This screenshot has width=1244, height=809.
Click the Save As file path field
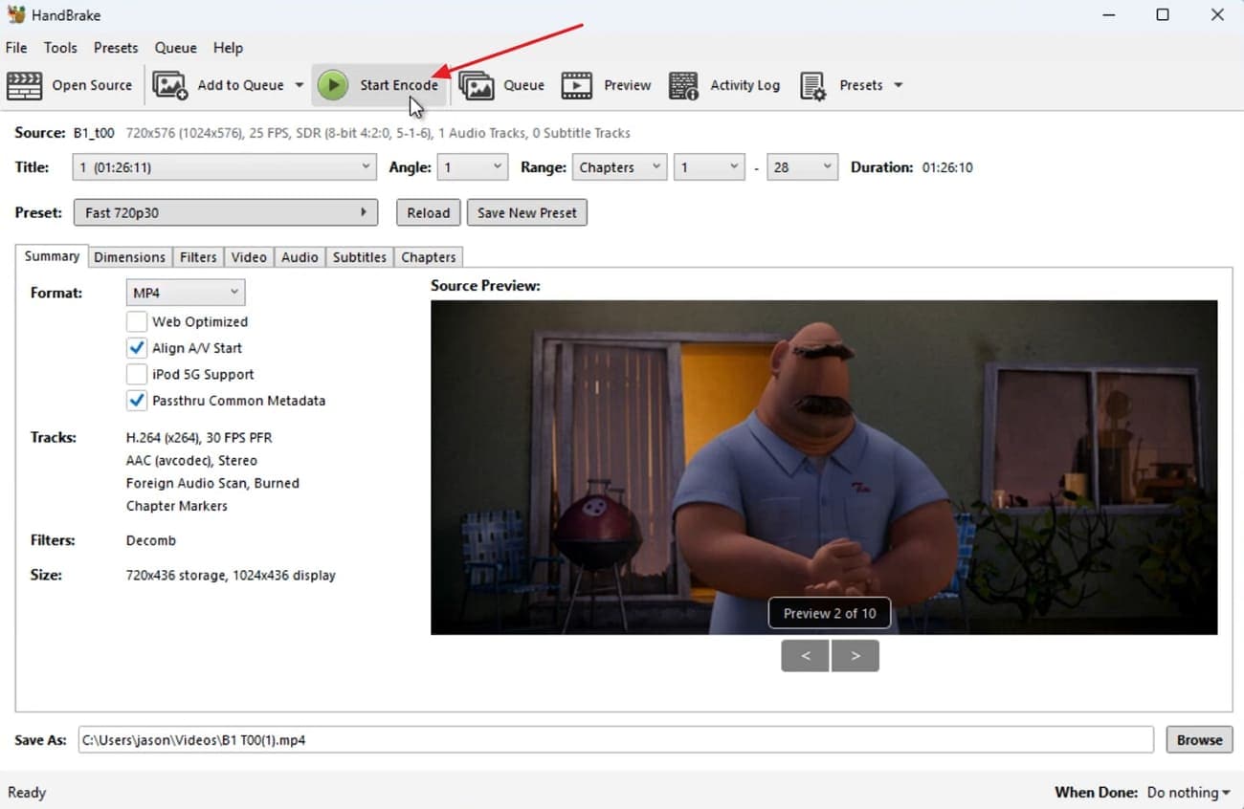(612, 739)
